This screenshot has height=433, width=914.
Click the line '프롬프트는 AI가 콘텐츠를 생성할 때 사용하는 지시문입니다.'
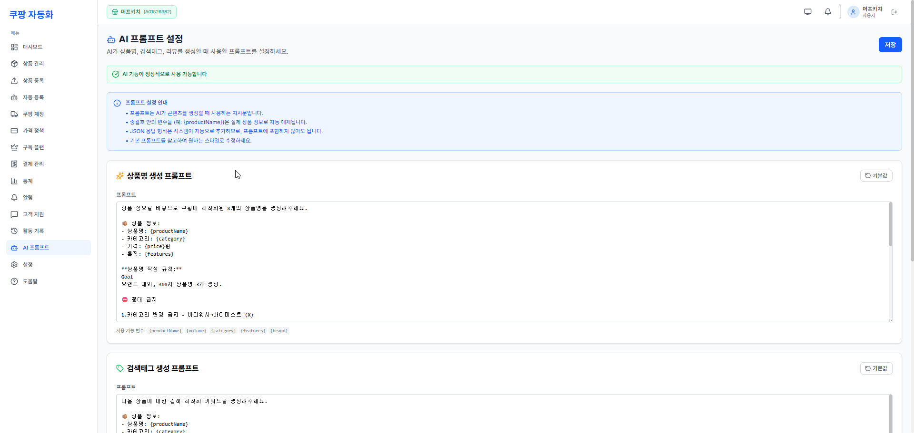197,113
